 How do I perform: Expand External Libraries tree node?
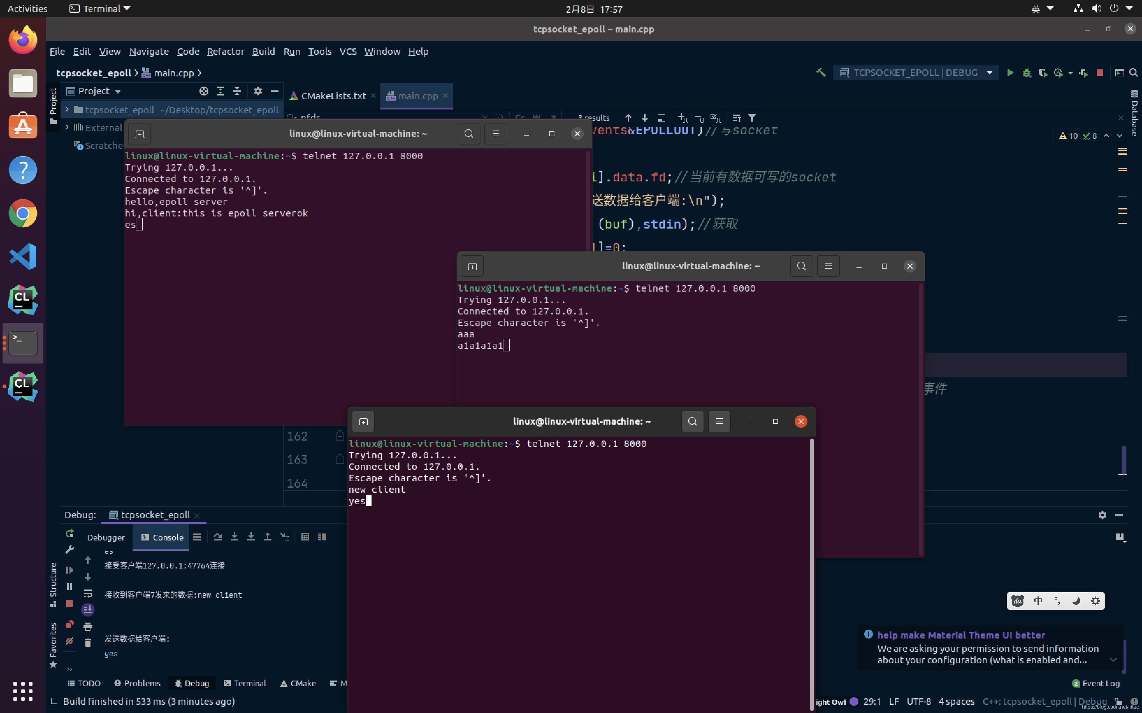coord(67,127)
